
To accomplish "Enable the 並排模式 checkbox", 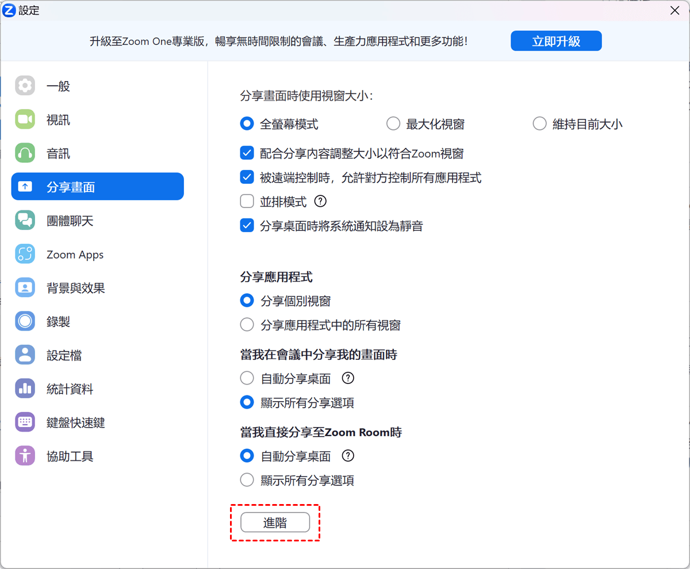I will click(247, 202).
